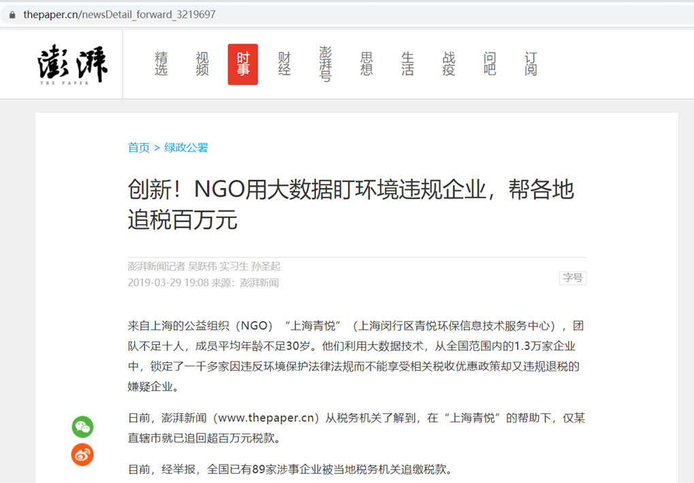Open the 生活 navigation tab
Screen dimensions: 694x483
pos(408,64)
